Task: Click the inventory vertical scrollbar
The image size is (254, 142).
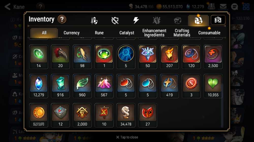Action: [x=222, y=106]
